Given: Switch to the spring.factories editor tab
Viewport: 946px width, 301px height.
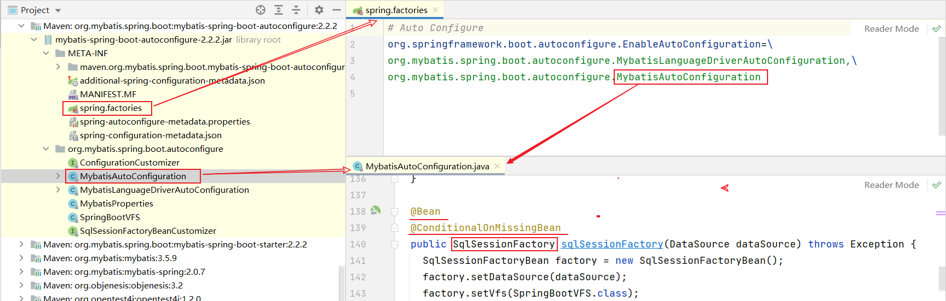Looking at the screenshot, I should [396, 10].
